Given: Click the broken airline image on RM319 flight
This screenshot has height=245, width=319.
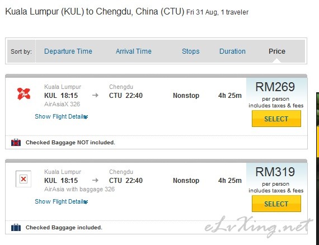Looking at the screenshot, I should pos(24,179).
